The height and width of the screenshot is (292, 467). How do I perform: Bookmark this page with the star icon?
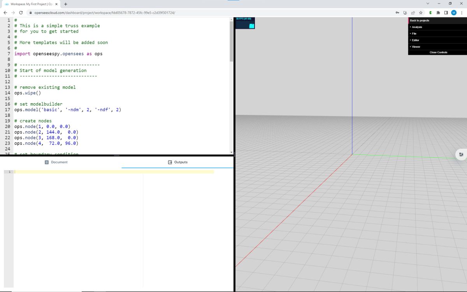(x=421, y=12)
